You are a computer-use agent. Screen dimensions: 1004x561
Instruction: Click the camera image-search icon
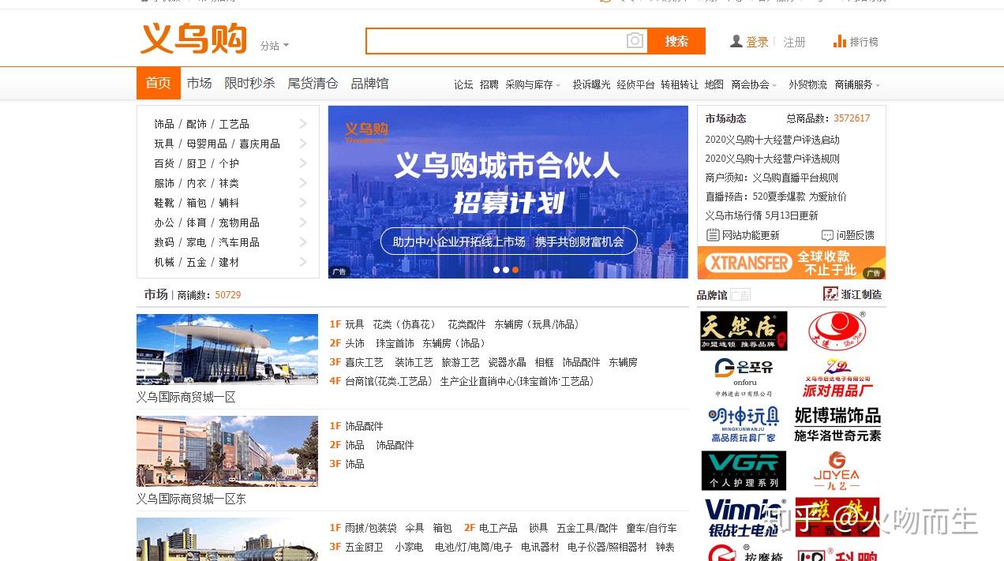pyautogui.click(x=635, y=41)
